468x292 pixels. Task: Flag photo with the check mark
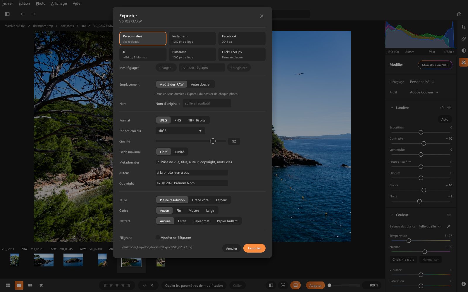tap(145, 285)
